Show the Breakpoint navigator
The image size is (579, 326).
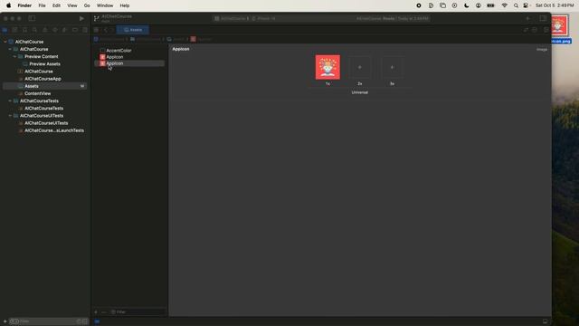pos(75,30)
